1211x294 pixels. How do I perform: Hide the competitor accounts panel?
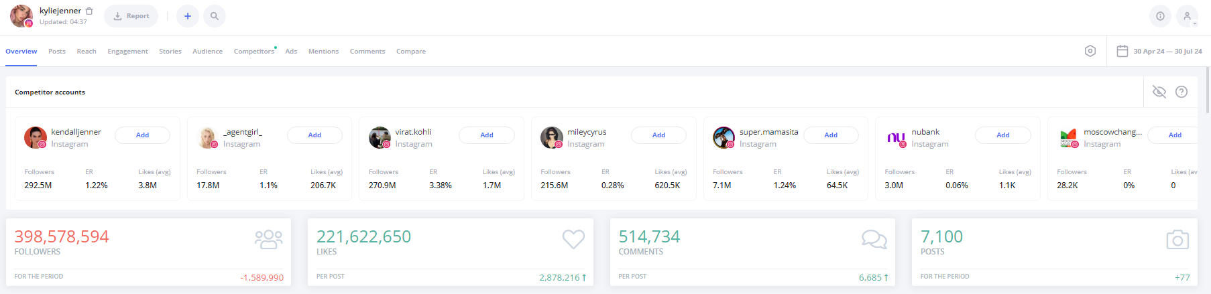[1159, 92]
